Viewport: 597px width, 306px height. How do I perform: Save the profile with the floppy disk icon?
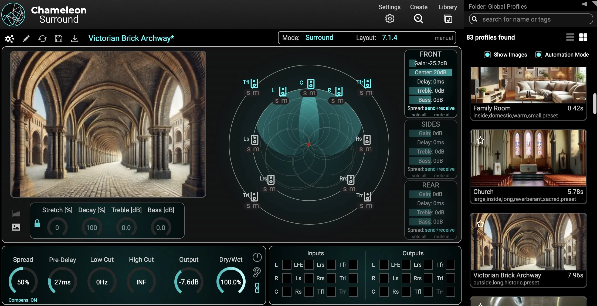(58, 39)
